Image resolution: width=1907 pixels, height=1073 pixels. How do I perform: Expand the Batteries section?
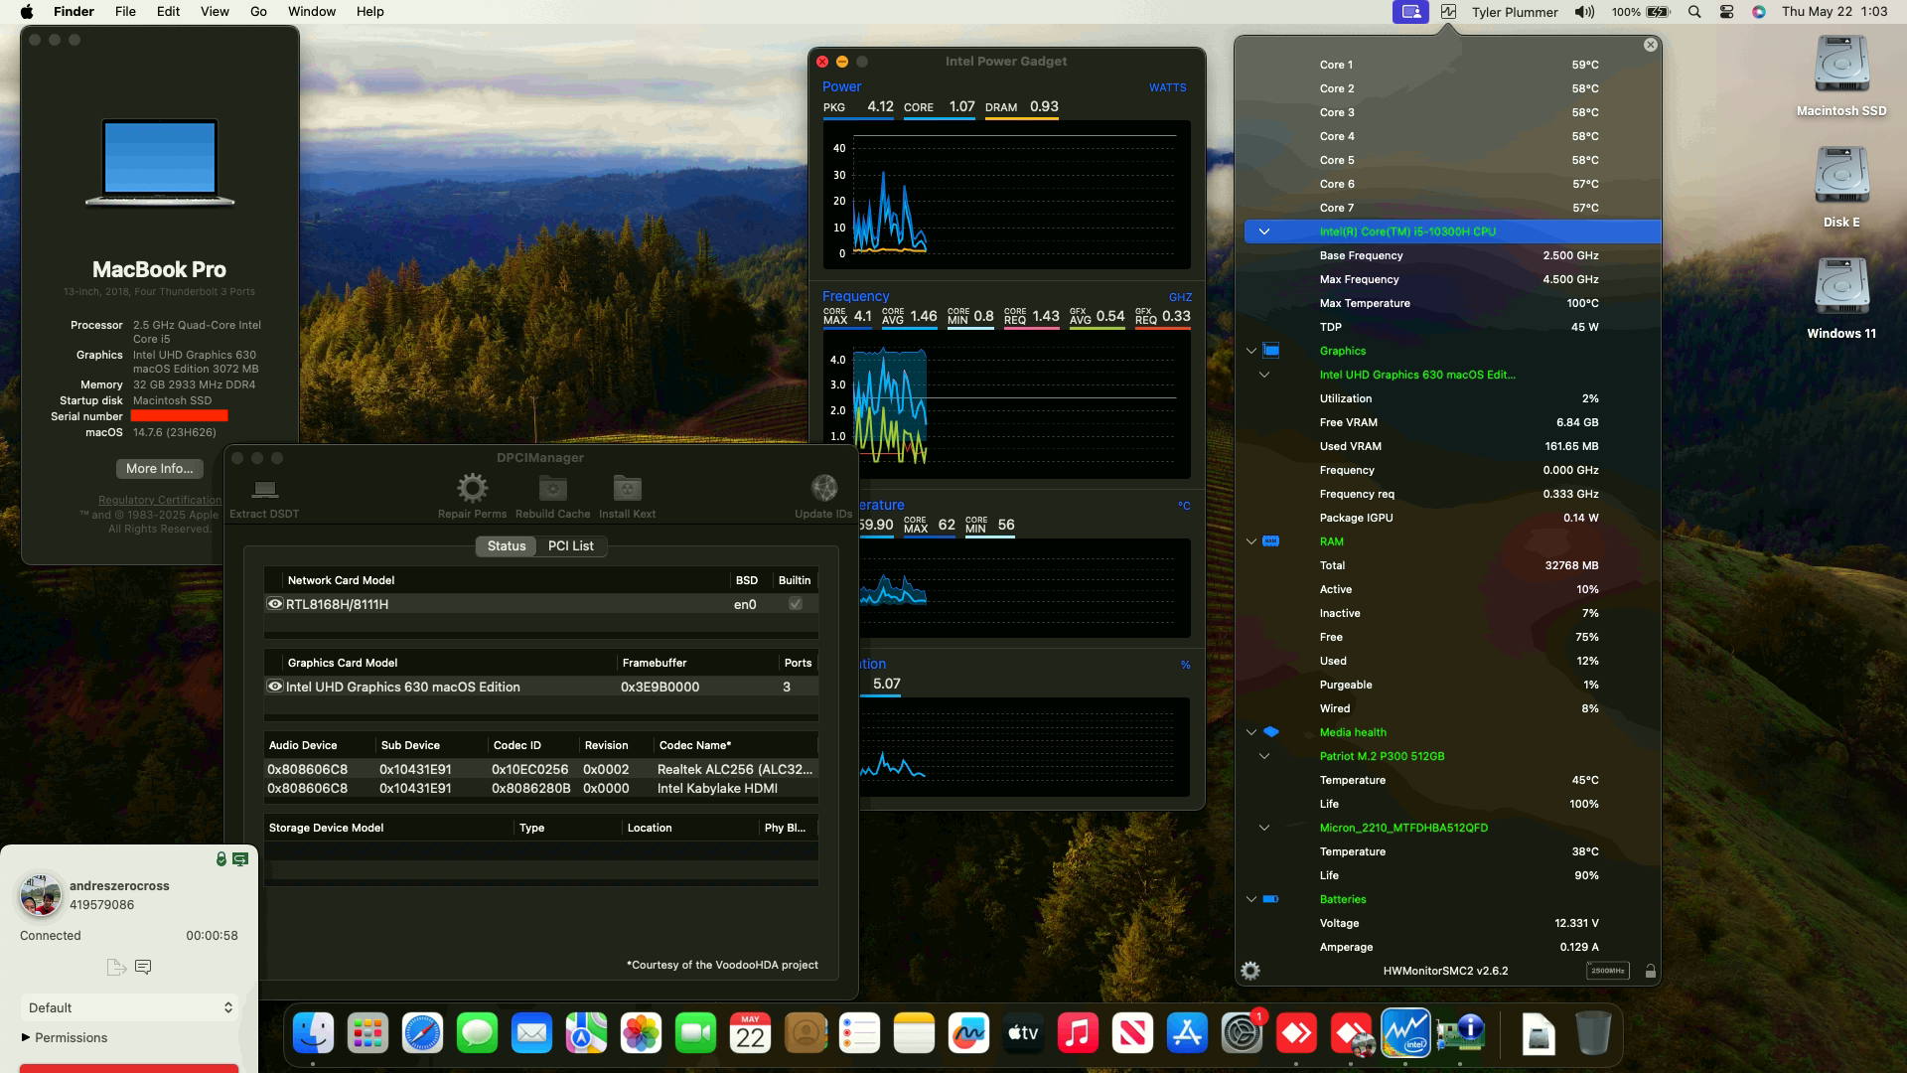coord(1250,899)
